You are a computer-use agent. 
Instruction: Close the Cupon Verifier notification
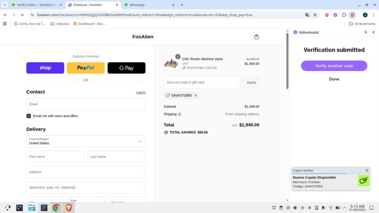click(367, 170)
